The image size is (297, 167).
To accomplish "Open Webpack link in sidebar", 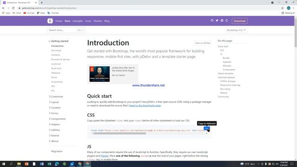I will click(x=56, y=73).
